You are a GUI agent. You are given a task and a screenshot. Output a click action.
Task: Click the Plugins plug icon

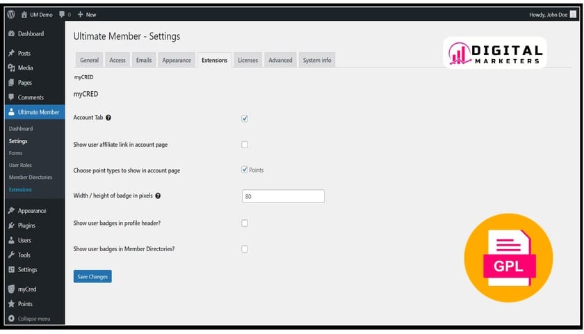[x=12, y=225]
